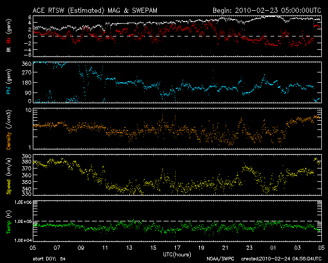Click the '21' hour label on time axis

pos(225,248)
